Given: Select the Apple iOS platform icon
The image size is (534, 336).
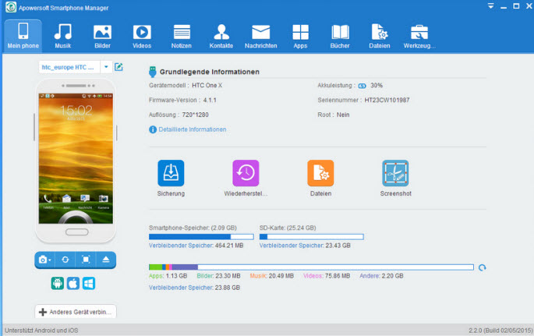Looking at the screenshot, I should click(x=72, y=283).
